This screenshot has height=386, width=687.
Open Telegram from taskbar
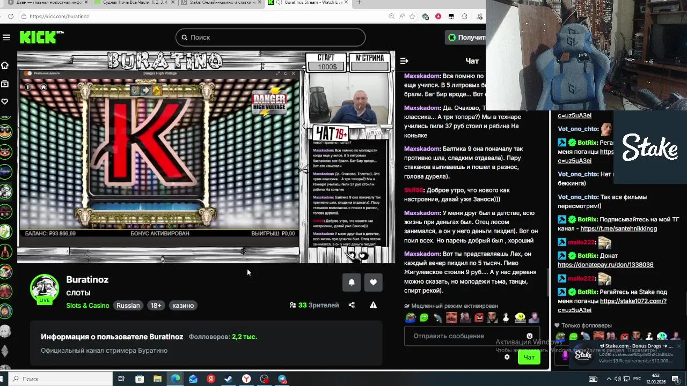click(x=282, y=379)
